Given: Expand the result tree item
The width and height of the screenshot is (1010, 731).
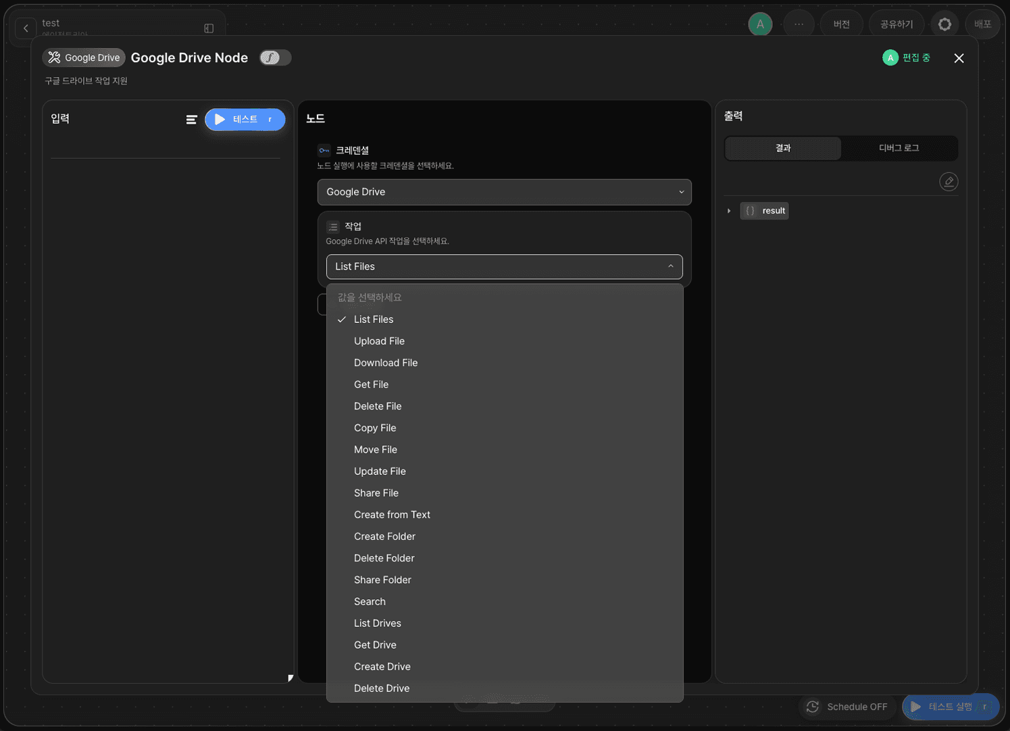Looking at the screenshot, I should pyautogui.click(x=728, y=211).
